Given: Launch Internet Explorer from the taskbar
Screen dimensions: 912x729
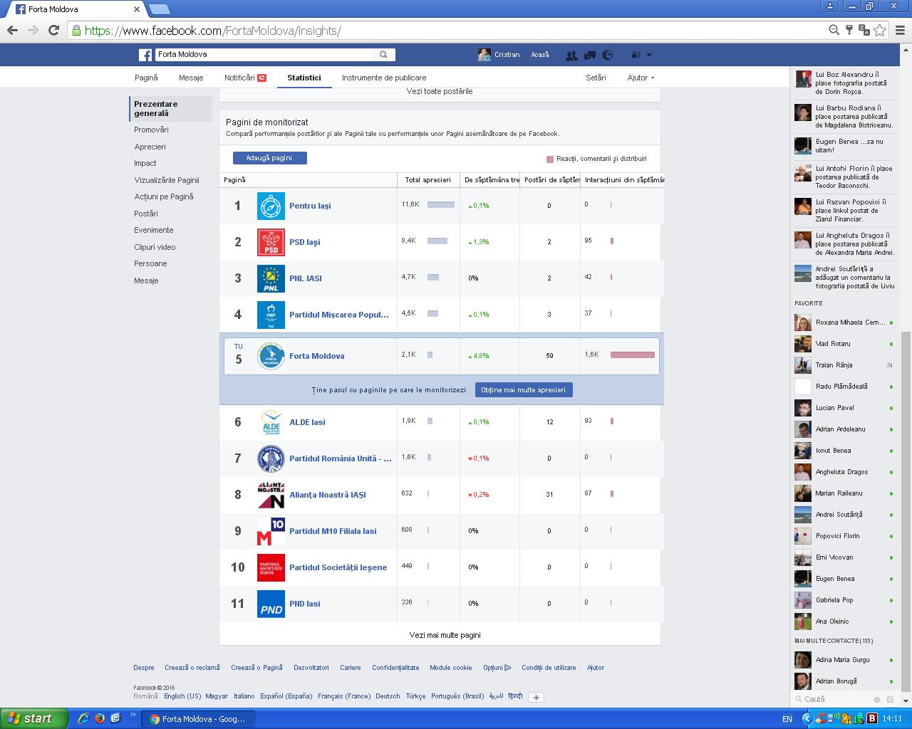Looking at the screenshot, I should 83,718.
